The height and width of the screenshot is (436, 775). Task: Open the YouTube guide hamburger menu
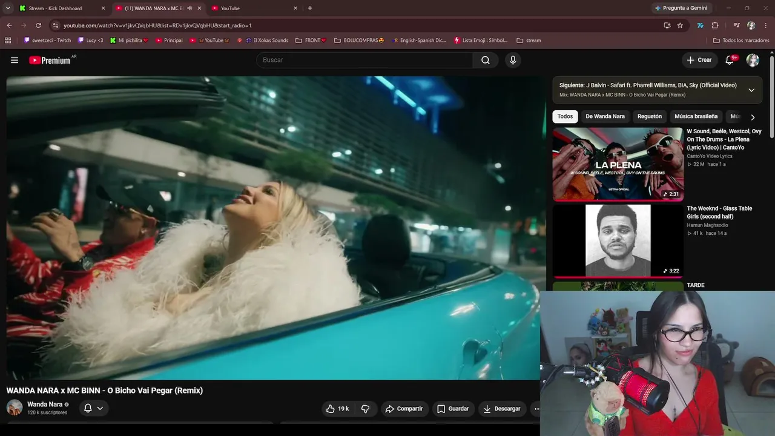15,60
